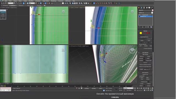Set Constraints to Face radio option
The width and height of the screenshot is (176, 99).
click(x=140, y=79)
